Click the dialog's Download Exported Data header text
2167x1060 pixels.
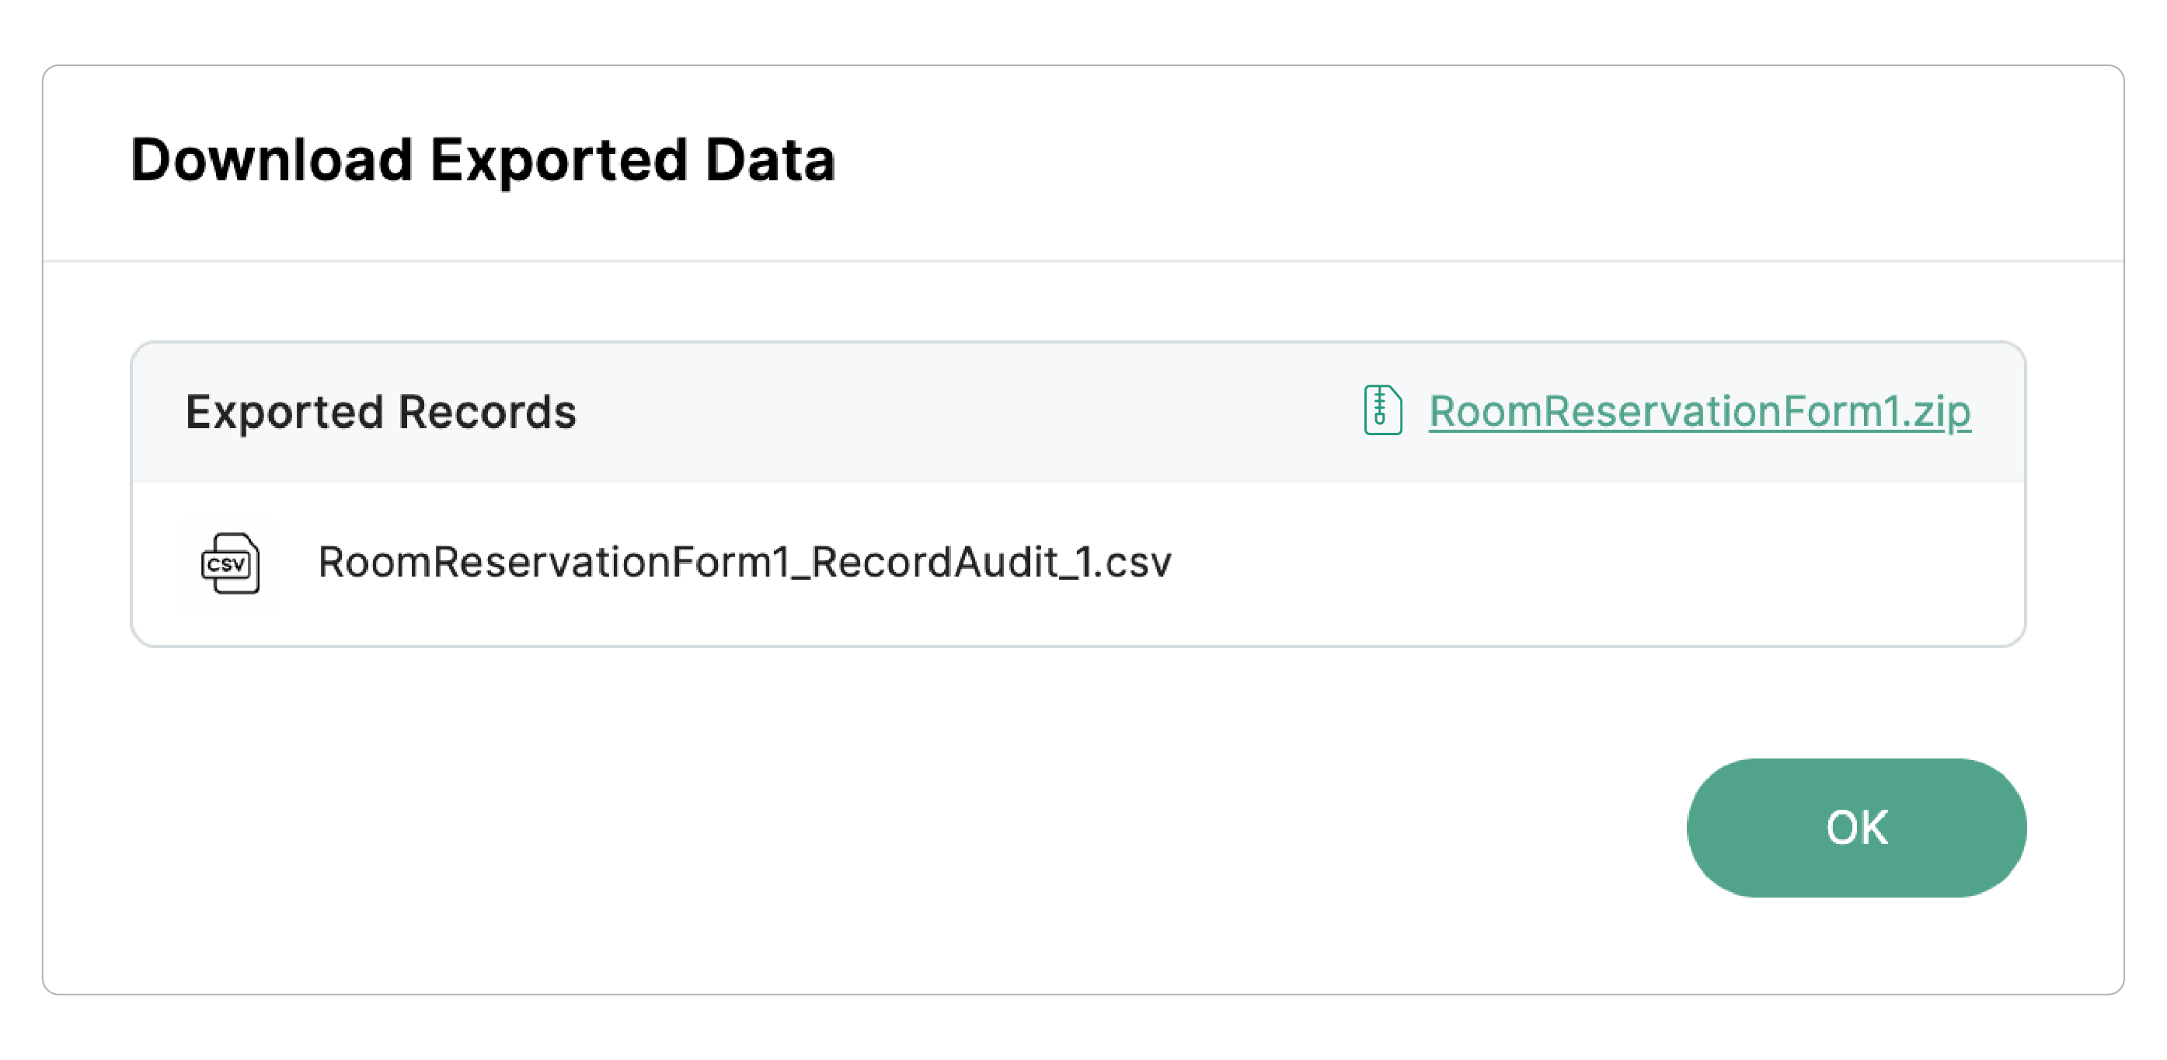click(x=483, y=160)
